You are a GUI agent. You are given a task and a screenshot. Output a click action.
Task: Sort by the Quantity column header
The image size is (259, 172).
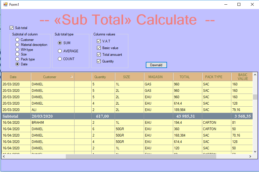click(103, 77)
